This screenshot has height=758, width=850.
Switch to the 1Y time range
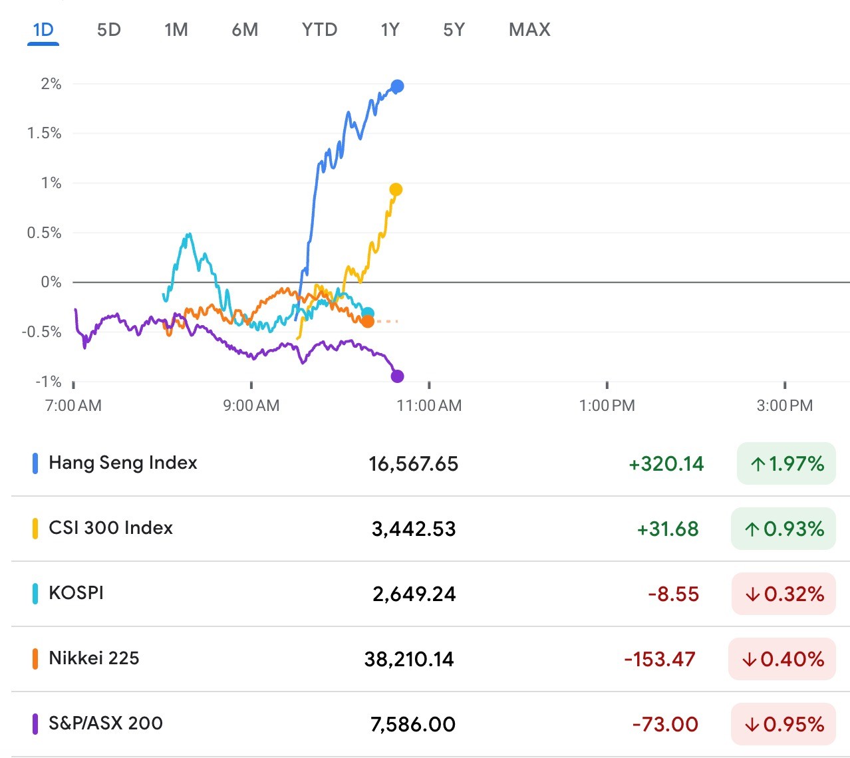(x=390, y=30)
